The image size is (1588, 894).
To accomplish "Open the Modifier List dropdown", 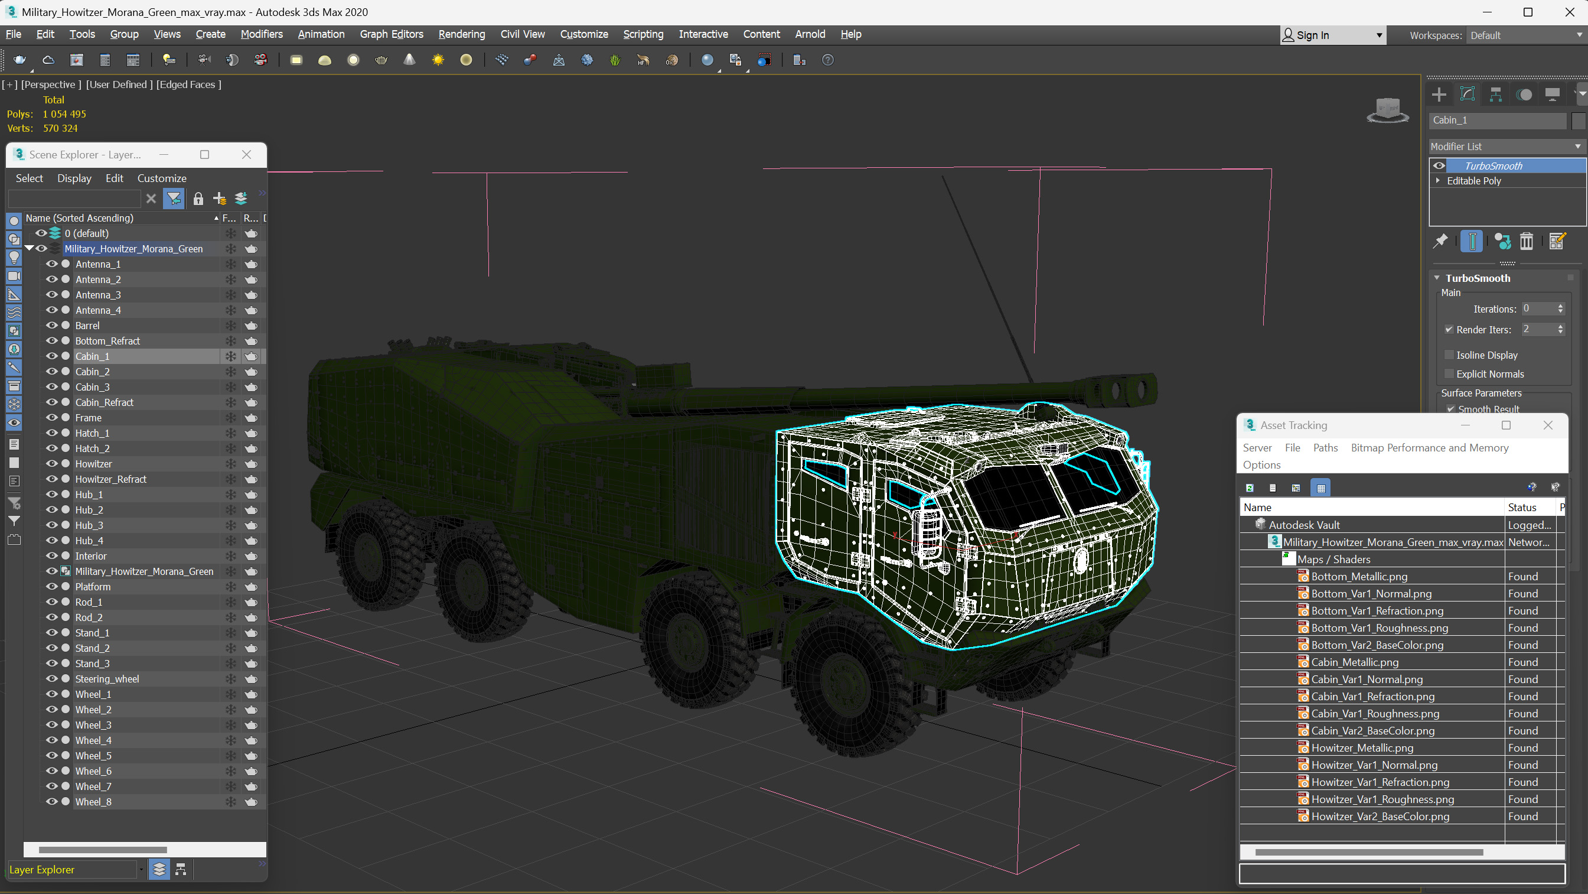I will coord(1506,146).
